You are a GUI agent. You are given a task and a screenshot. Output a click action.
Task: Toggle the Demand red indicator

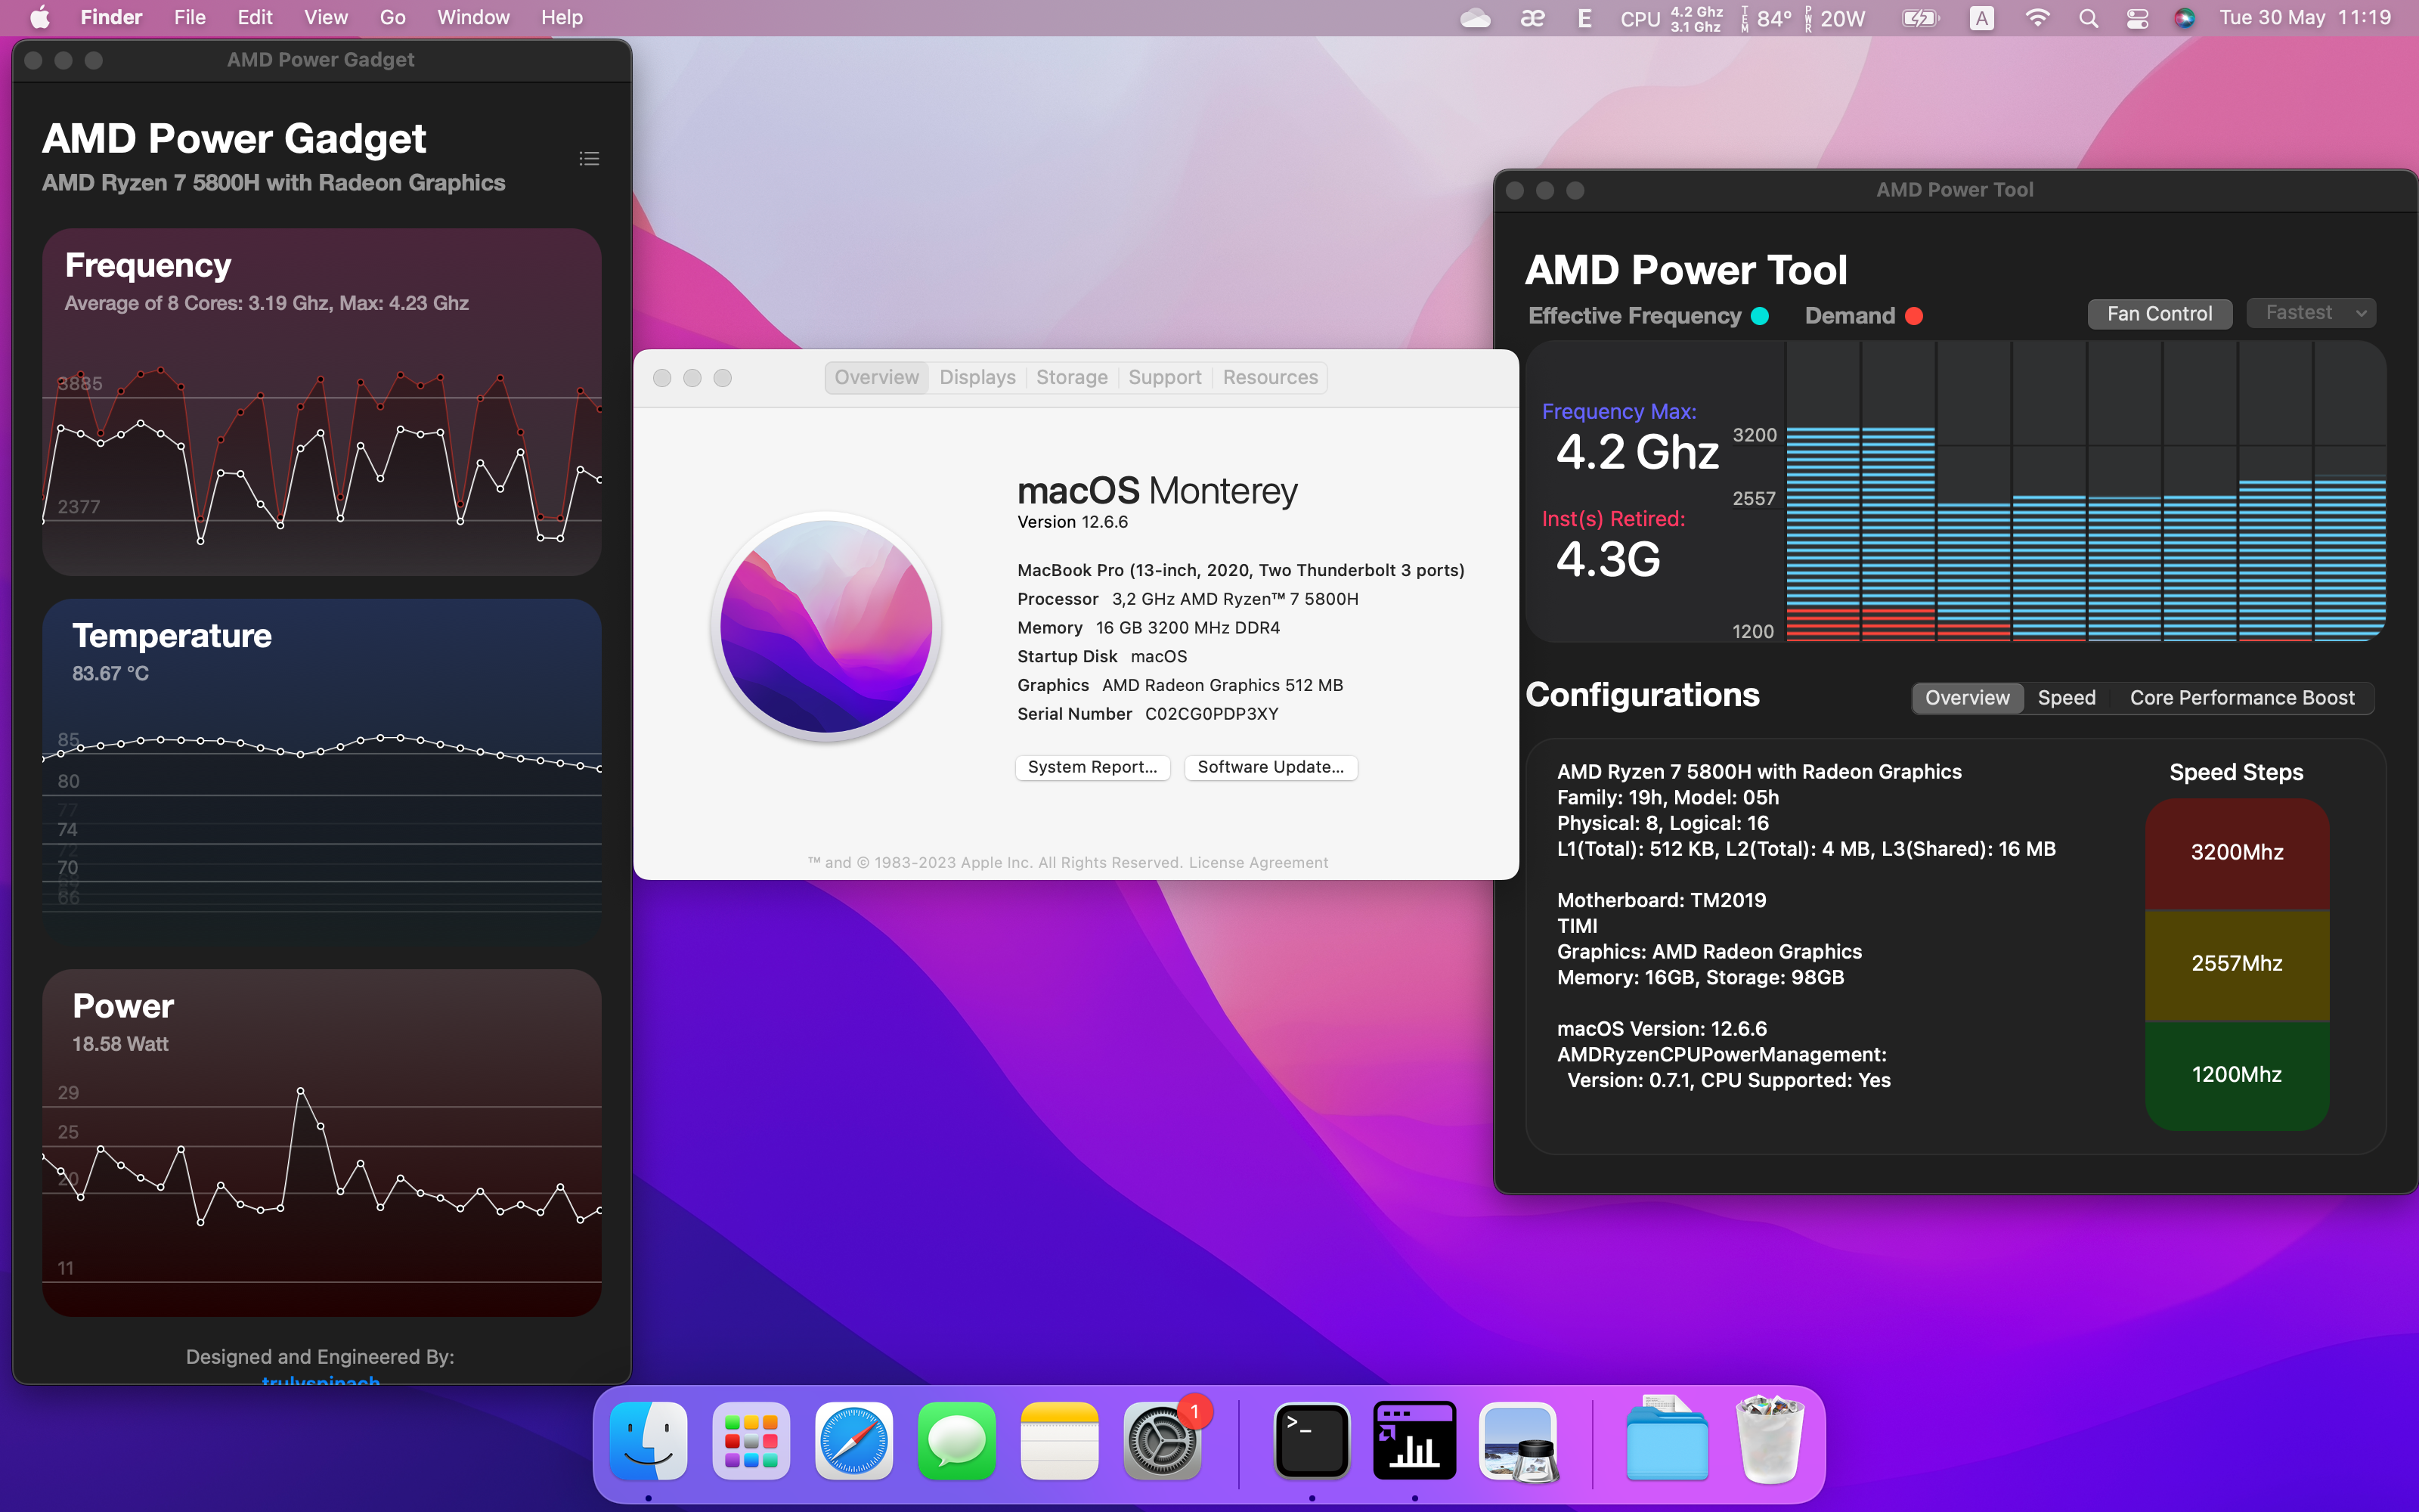1913,316
